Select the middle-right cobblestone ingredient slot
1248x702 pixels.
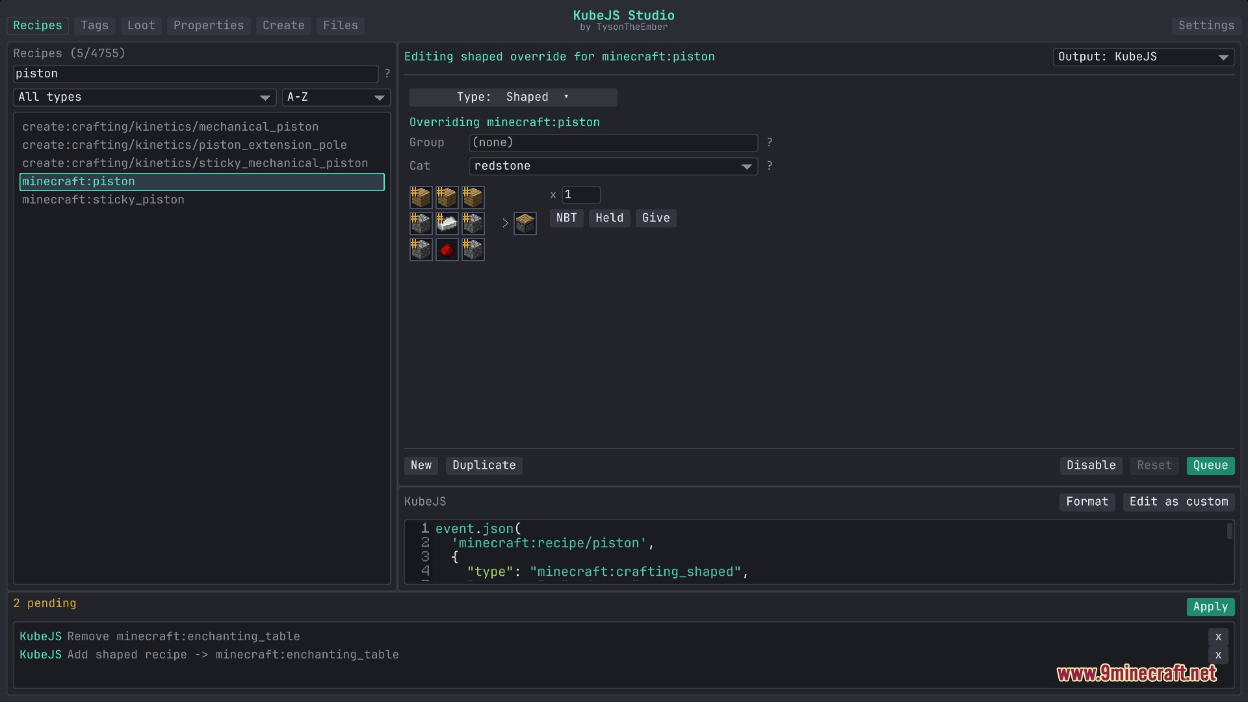click(473, 224)
